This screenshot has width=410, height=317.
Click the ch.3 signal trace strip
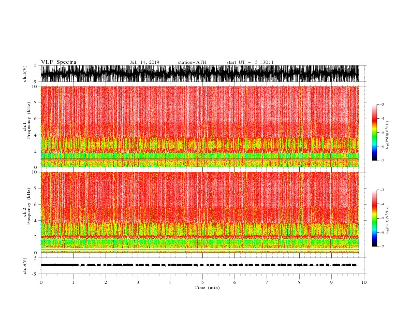(x=199, y=265)
